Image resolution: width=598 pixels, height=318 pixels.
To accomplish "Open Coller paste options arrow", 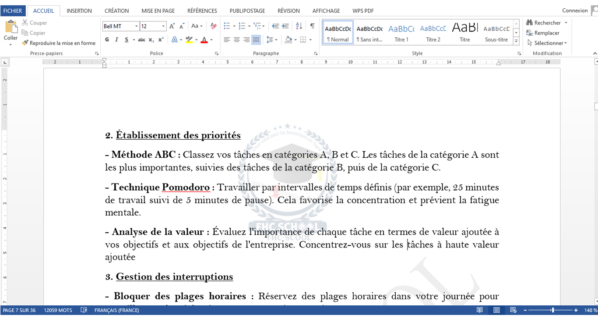I will [x=11, y=45].
